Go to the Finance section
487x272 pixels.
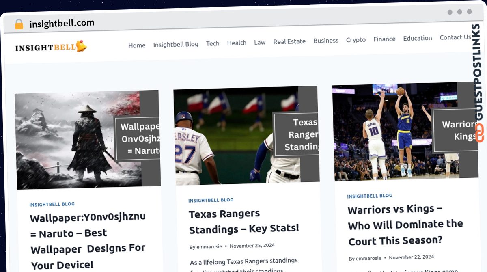click(x=384, y=39)
